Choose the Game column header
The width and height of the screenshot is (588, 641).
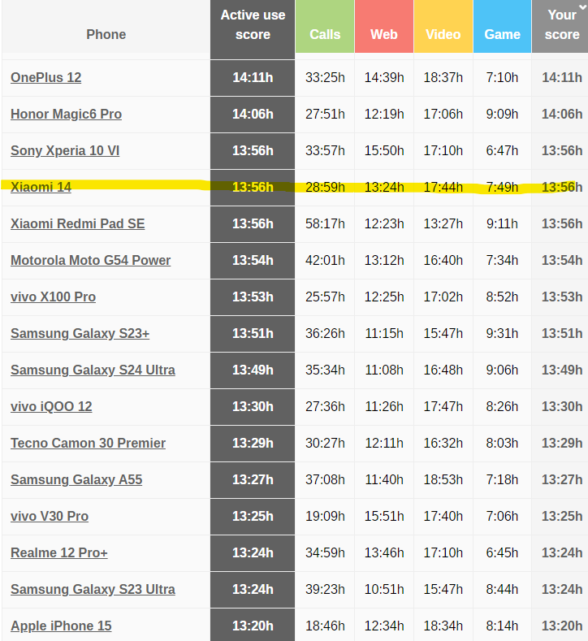click(502, 34)
